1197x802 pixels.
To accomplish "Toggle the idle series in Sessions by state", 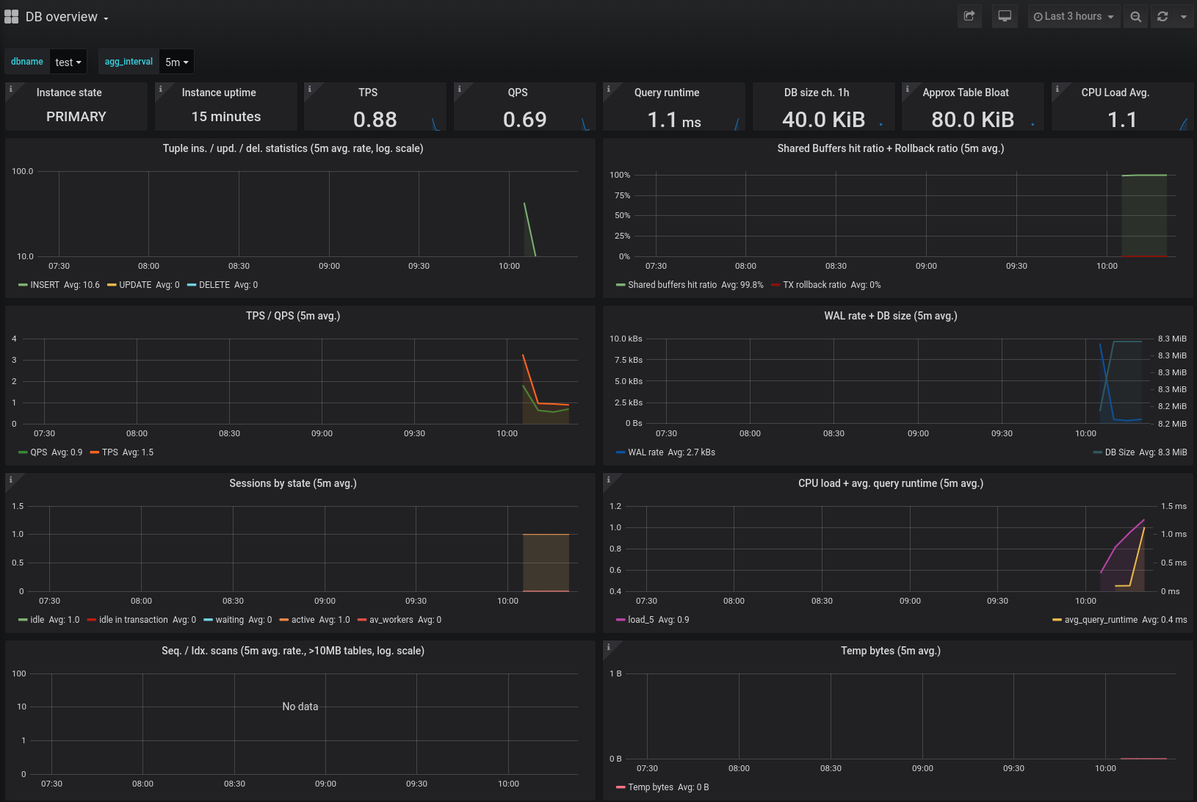I will pos(36,620).
